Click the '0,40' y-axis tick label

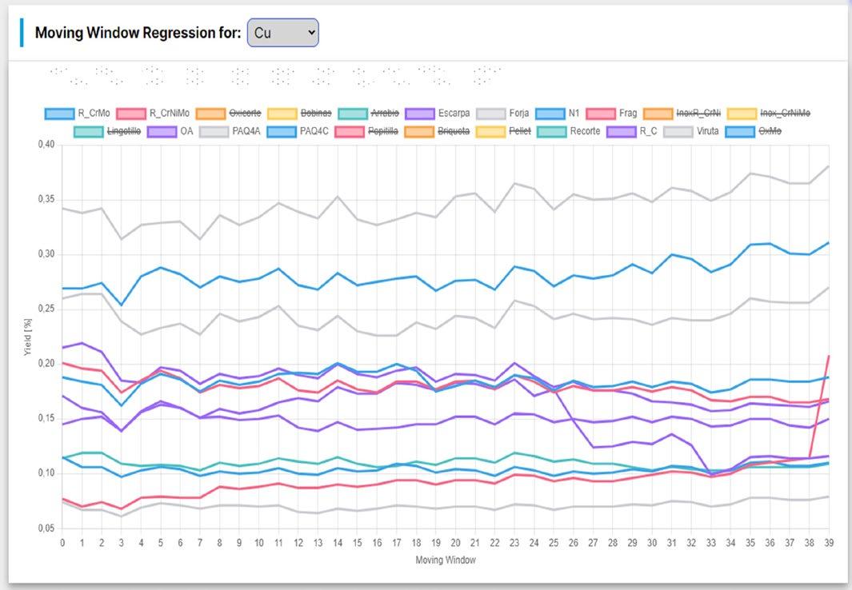(x=46, y=145)
